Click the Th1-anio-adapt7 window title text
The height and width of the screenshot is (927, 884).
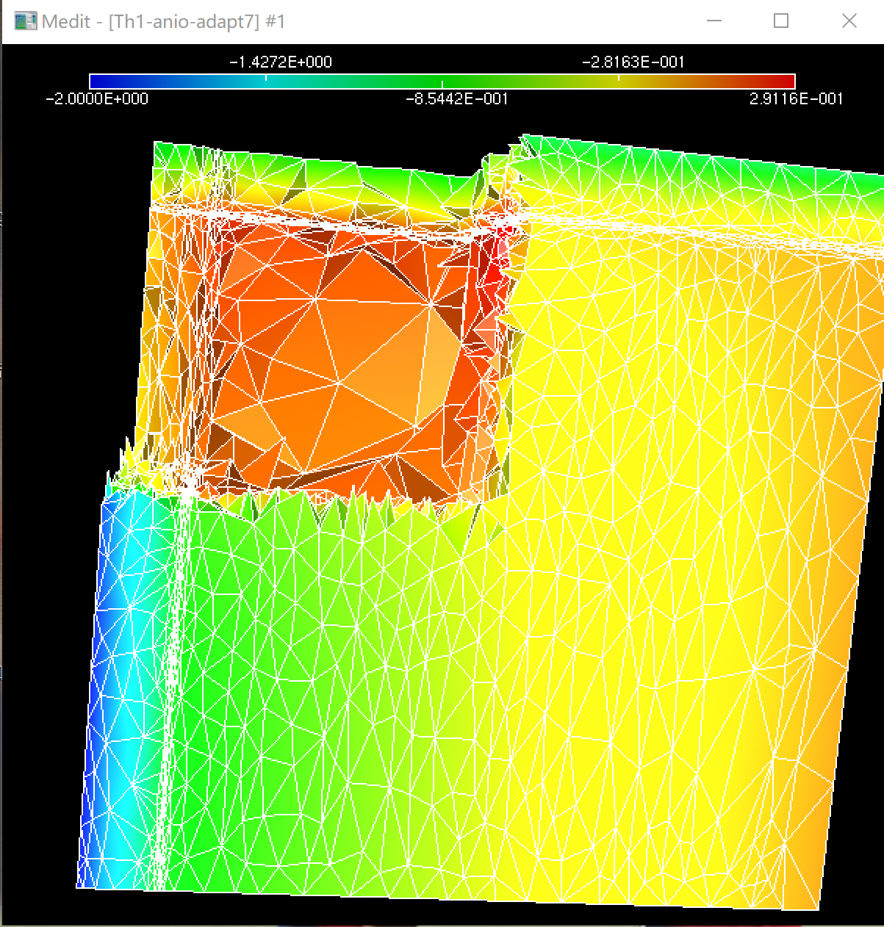point(163,21)
